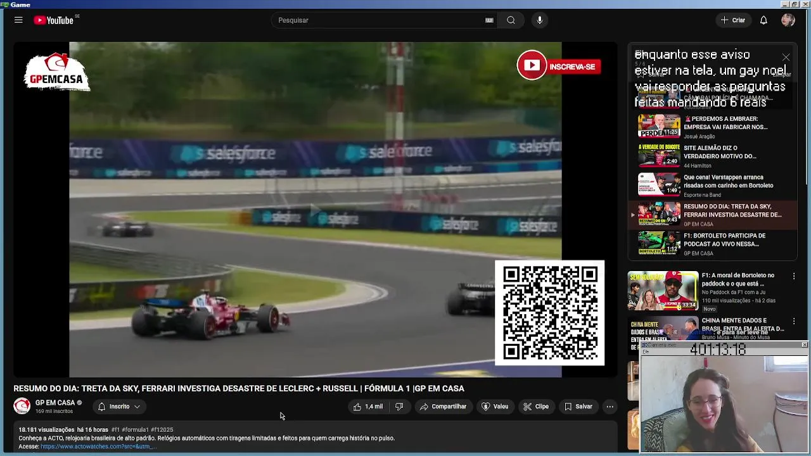The image size is (811, 456).
Task: Click the video title RESUMO DO DIA
Action: tap(239, 388)
